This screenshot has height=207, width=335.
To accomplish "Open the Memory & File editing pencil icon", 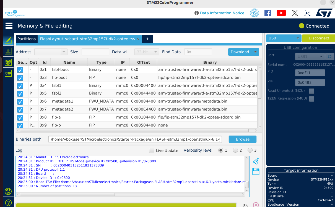I will [8, 40].
